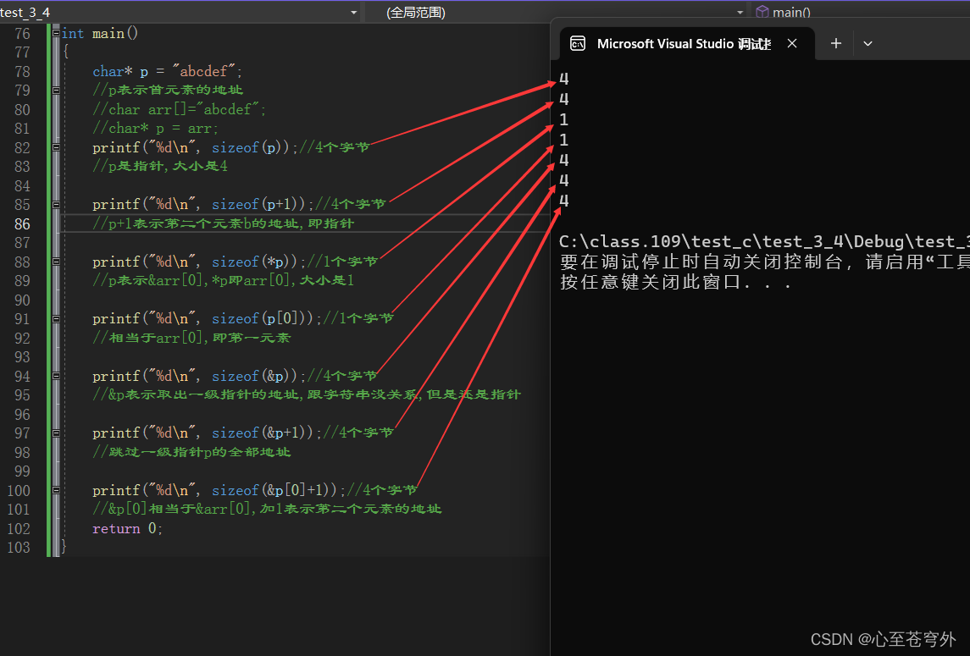Collapse the comment block at line 79
This screenshot has width=970, height=656.
click(56, 91)
